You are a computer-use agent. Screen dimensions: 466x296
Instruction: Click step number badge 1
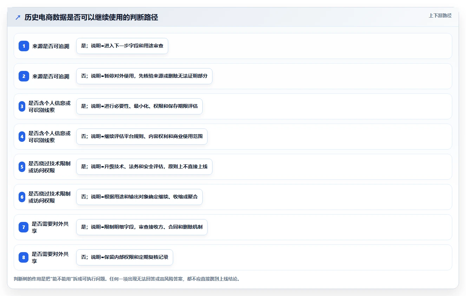(x=24, y=46)
